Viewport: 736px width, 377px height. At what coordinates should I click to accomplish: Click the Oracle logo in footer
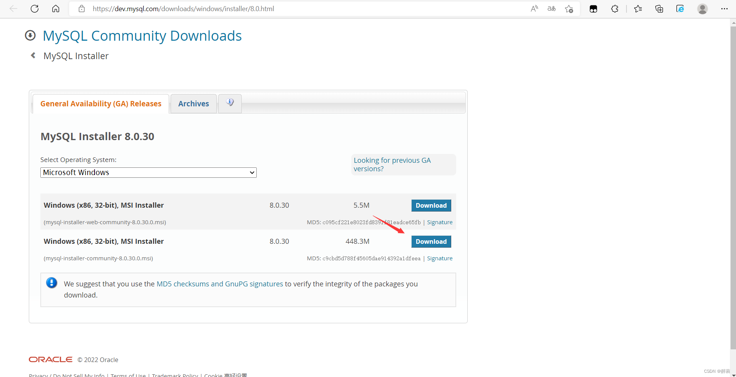[x=50, y=359]
